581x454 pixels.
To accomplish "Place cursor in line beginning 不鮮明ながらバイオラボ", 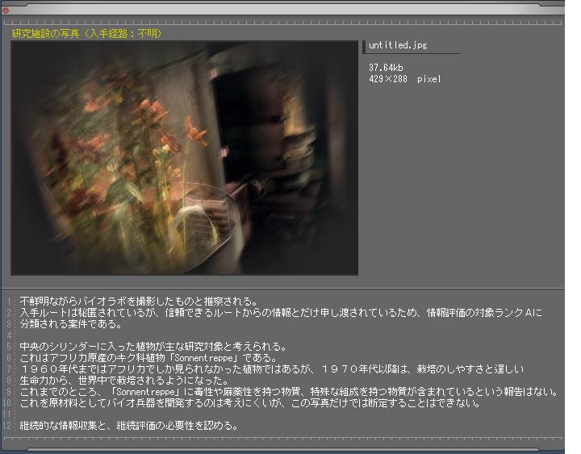I will (138, 302).
